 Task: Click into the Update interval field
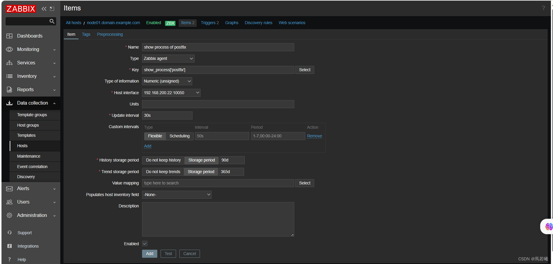pyautogui.click(x=167, y=115)
